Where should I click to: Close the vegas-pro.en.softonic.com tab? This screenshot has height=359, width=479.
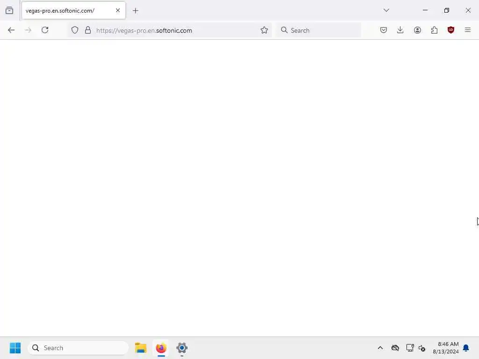click(x=117, y=10)
